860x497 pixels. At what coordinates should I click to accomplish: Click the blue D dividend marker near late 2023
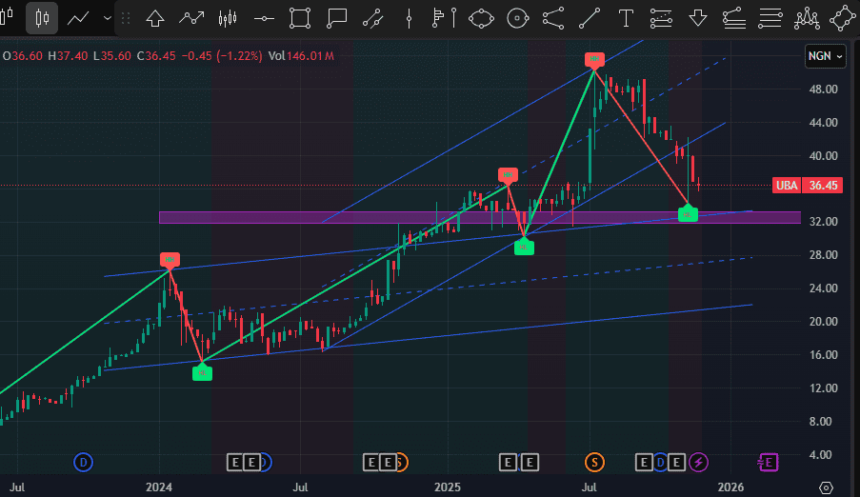84,463
